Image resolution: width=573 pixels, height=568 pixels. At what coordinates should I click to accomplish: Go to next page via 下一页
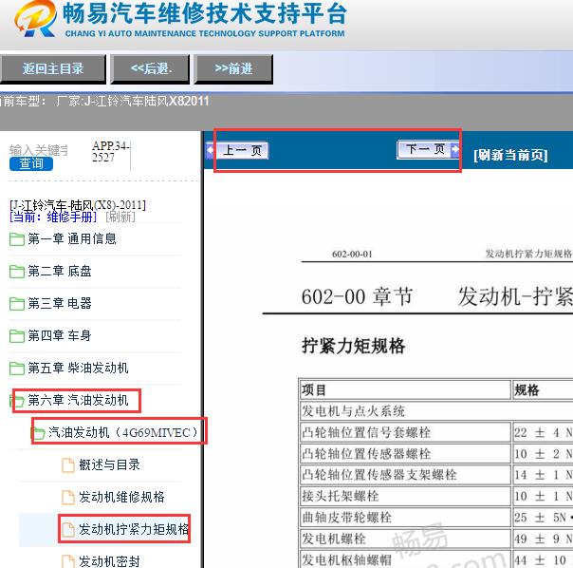tap(428, 149)
